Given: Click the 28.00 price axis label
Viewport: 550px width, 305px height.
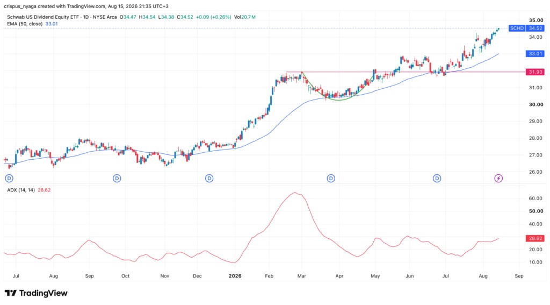Looking at the screenshot, I should [x=536, y=138].
